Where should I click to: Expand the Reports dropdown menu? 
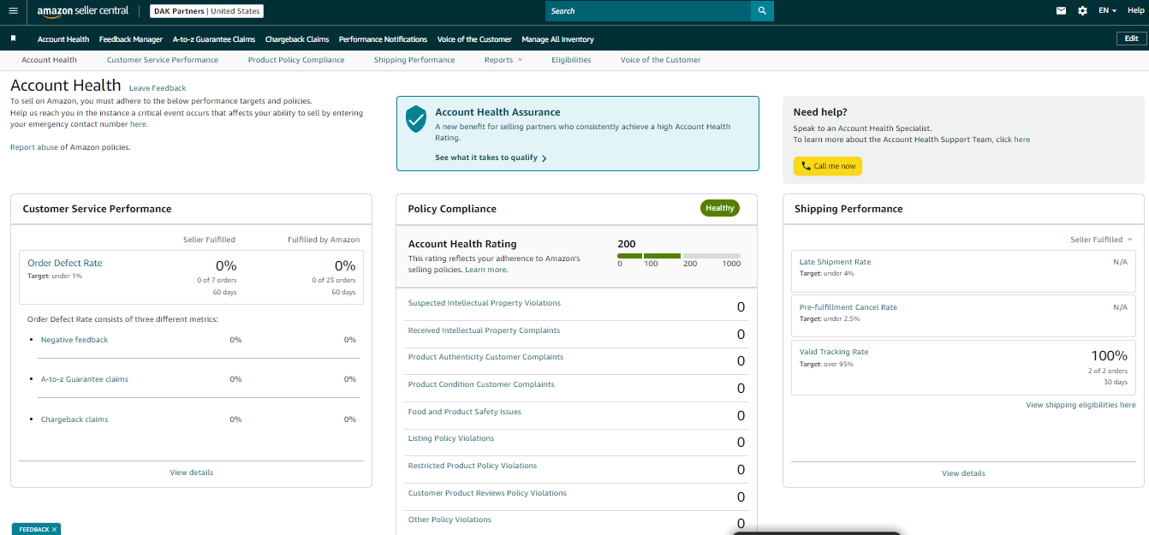(503, 60)
